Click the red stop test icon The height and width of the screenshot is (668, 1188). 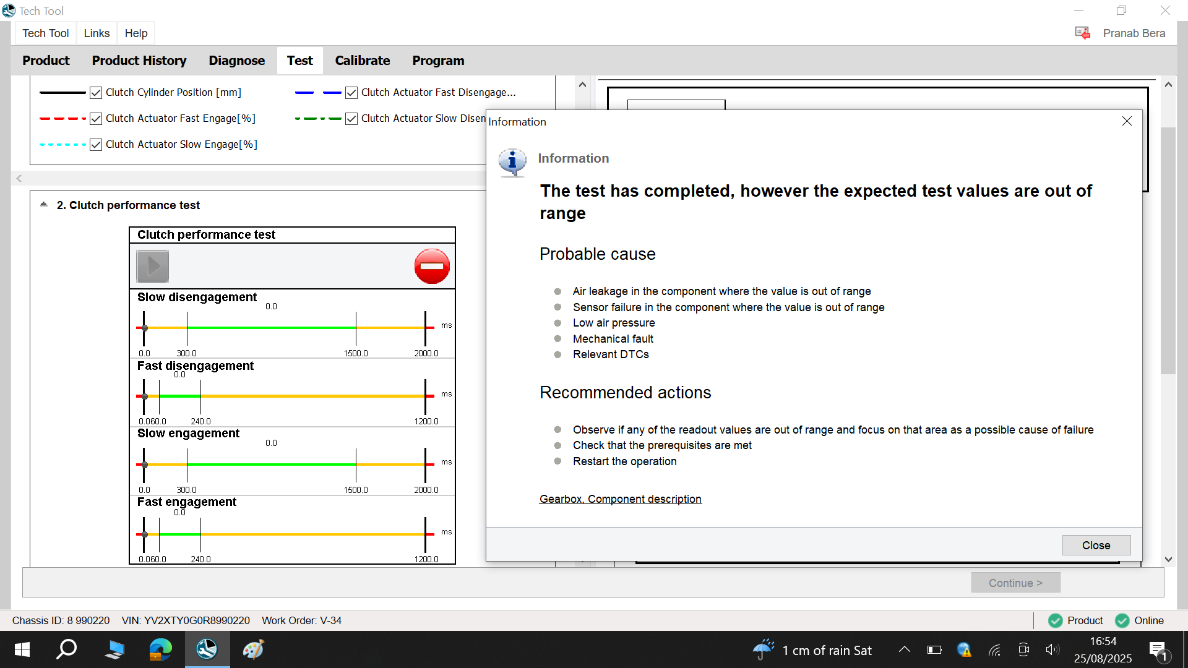(x=432, y=267)
